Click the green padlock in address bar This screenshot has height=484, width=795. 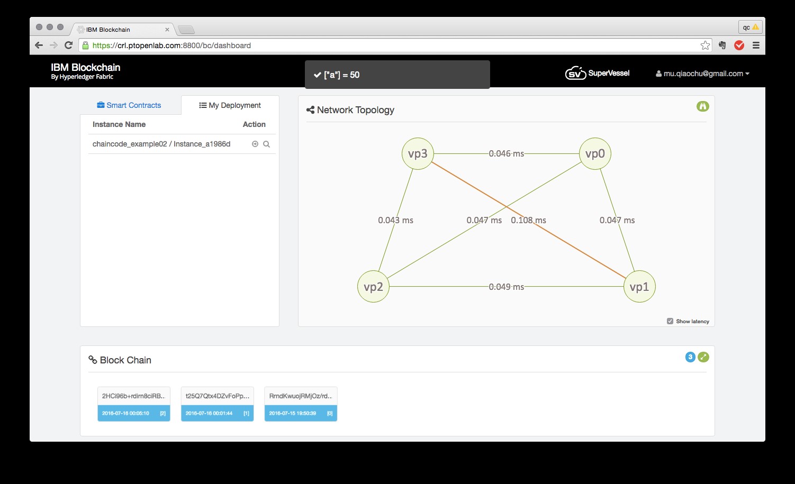(85, 45)
